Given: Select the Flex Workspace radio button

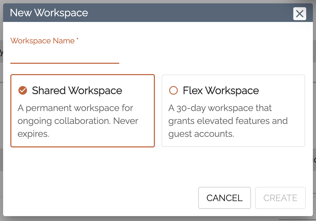Looking at the screenshot, I should click(x=173, y=90).
